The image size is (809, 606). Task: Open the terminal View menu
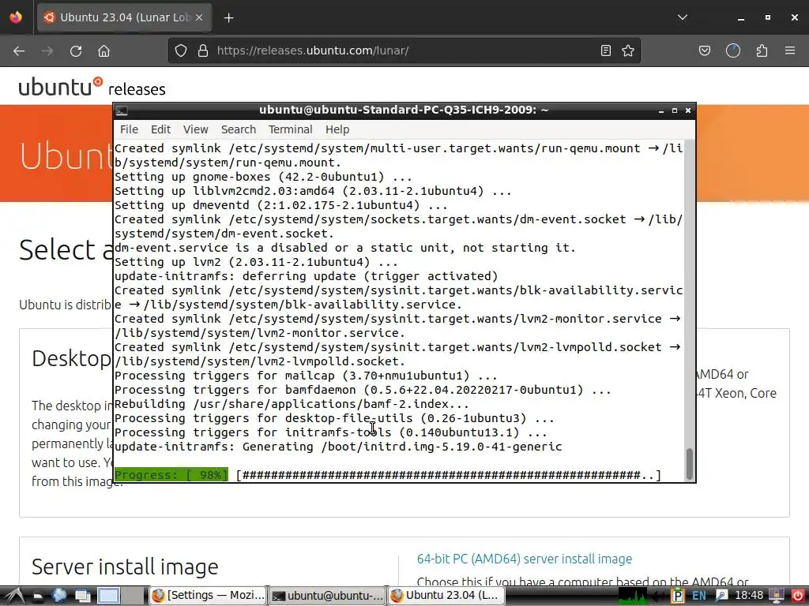tap(196, 129)
